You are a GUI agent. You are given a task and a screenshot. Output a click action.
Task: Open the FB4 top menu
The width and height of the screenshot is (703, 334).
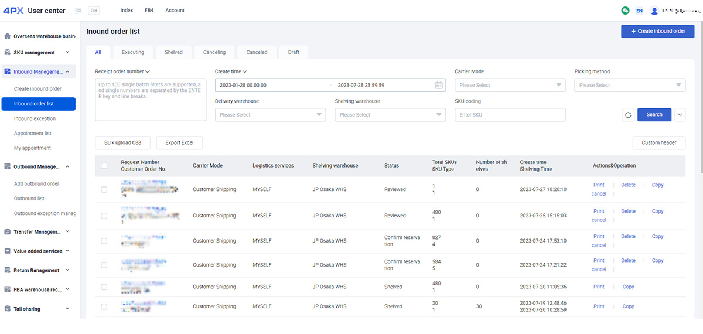tap(149, 11)
